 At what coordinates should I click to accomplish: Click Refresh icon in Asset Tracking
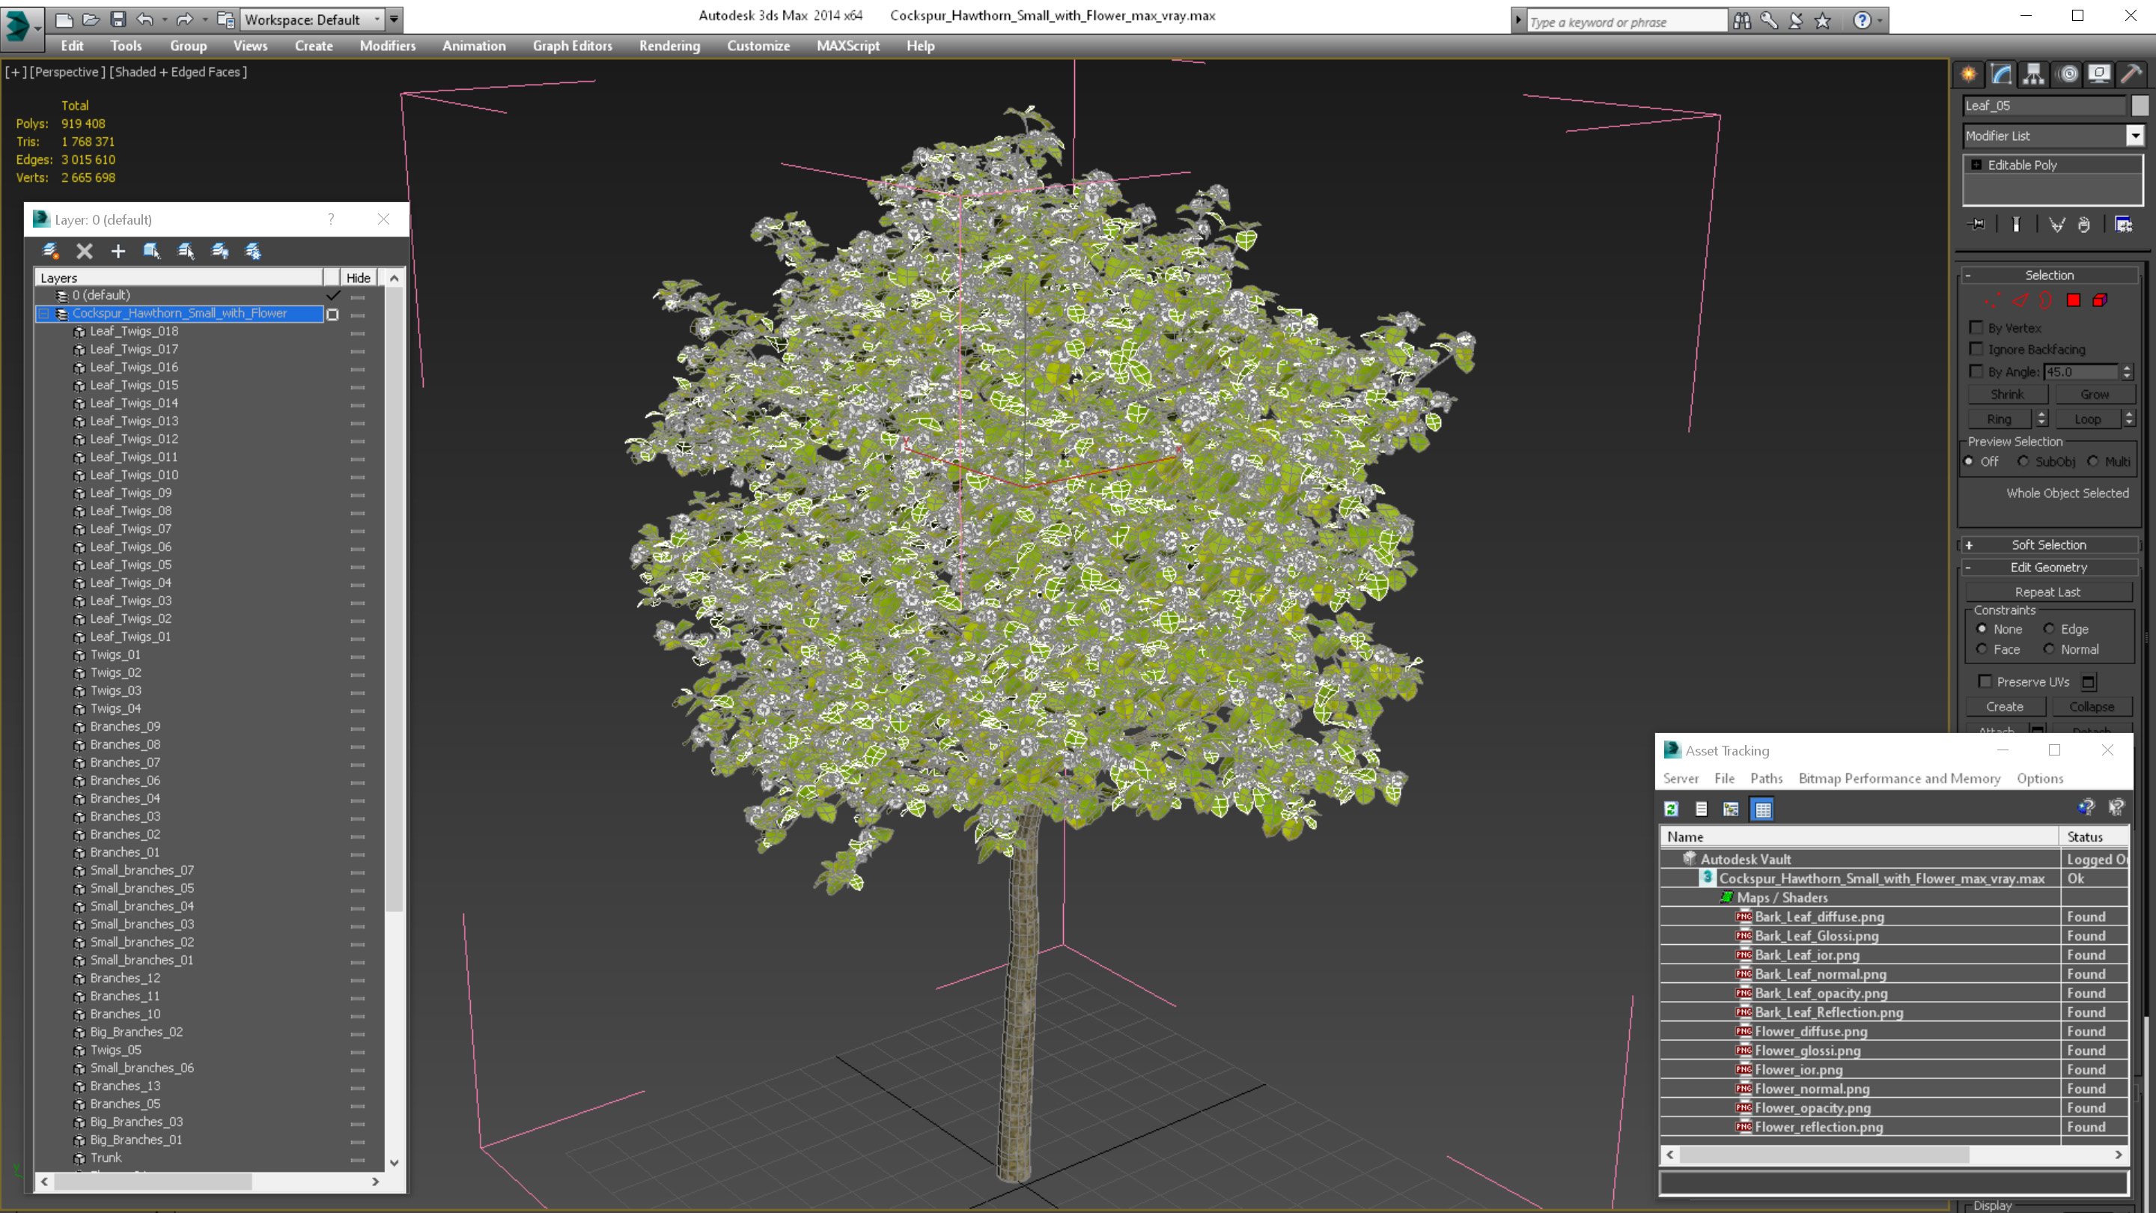[1672, 809]
